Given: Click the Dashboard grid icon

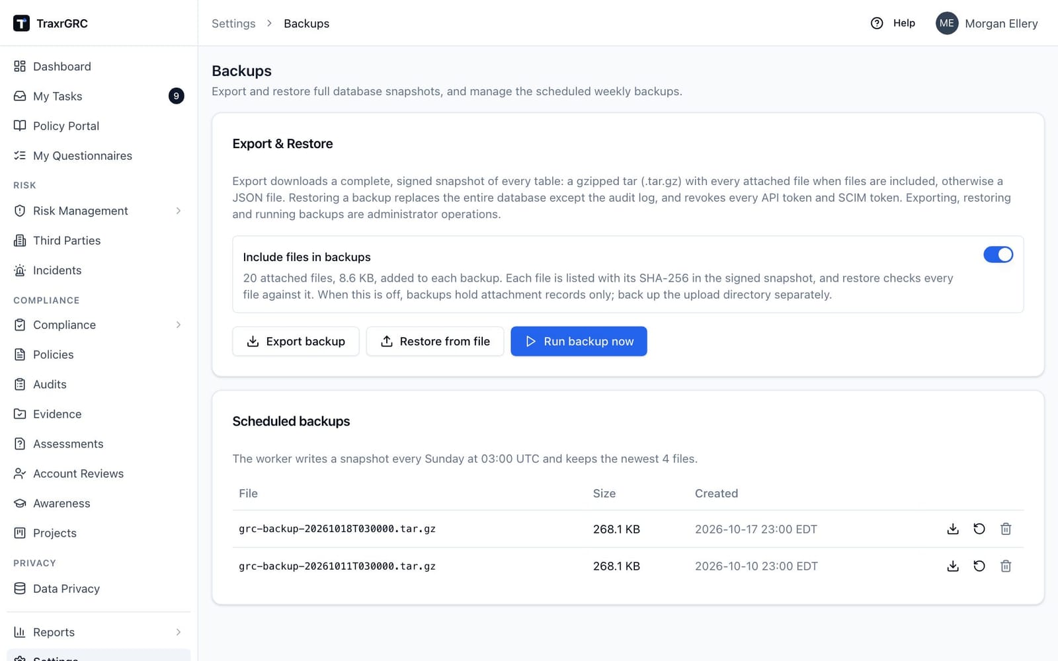Looking at the screenshot, I should (x=20, y=66).
